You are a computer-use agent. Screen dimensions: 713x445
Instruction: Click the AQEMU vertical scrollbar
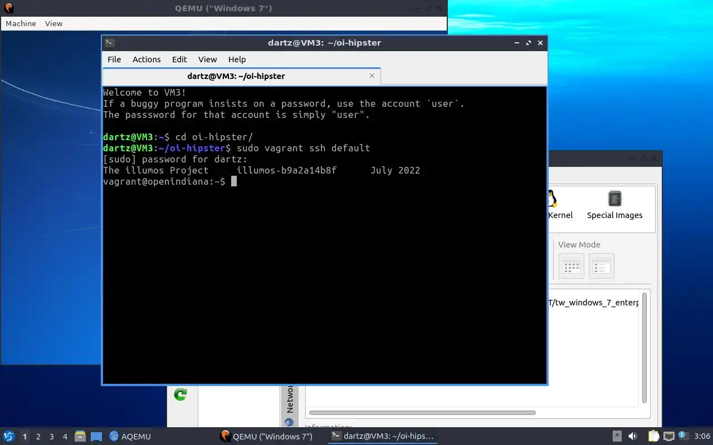644,348
